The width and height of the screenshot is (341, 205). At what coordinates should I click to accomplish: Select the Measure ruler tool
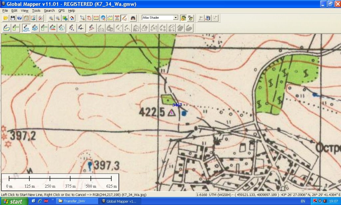point(96,18)
